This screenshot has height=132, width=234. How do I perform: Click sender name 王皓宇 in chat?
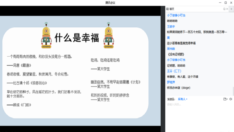[x=171, y=26]
